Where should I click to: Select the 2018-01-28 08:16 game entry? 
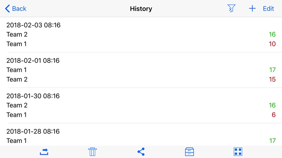[141, 134]
